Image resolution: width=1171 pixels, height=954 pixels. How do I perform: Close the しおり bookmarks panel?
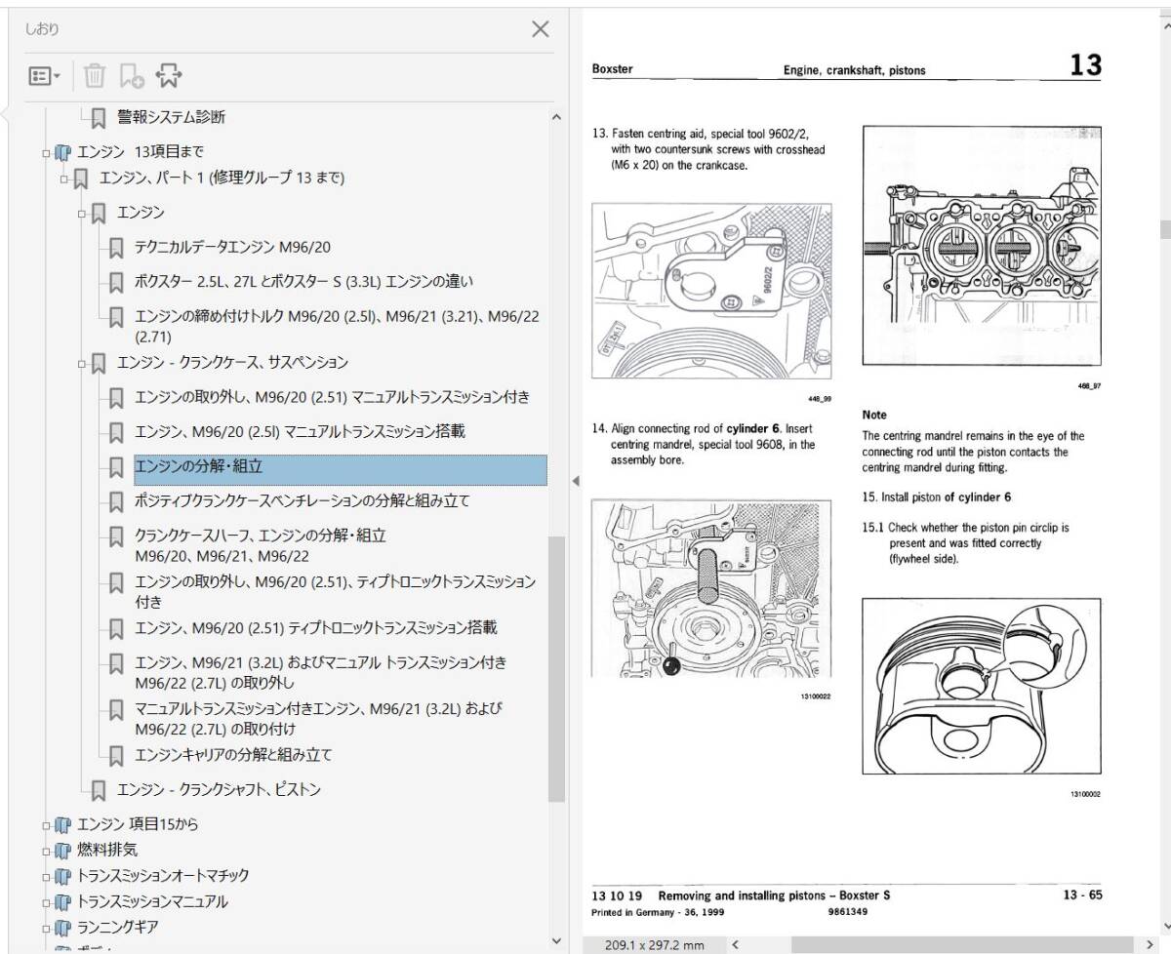point(540,29)
